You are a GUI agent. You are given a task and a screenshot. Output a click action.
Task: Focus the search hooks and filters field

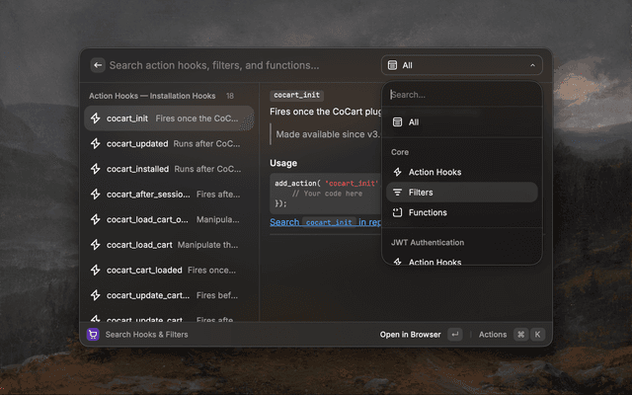[x=214, y=65]
